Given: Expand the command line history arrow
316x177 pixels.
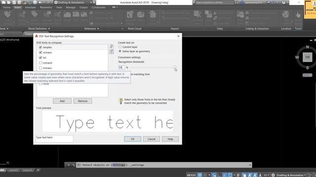Looking at the screenshot, I should click(250, 165).
